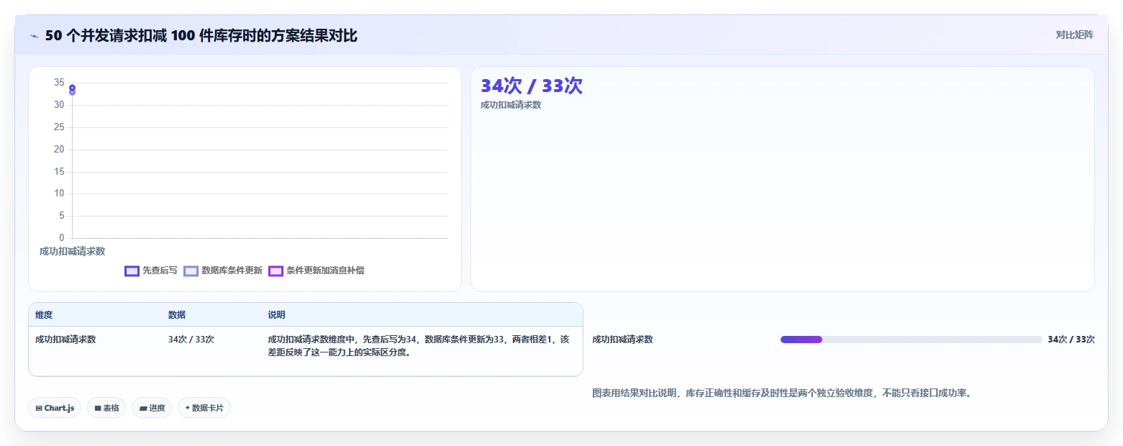The height and width of the screenshot is (446, 1123).
Task: Click the 表格 chip
Action: click(106, 408)
